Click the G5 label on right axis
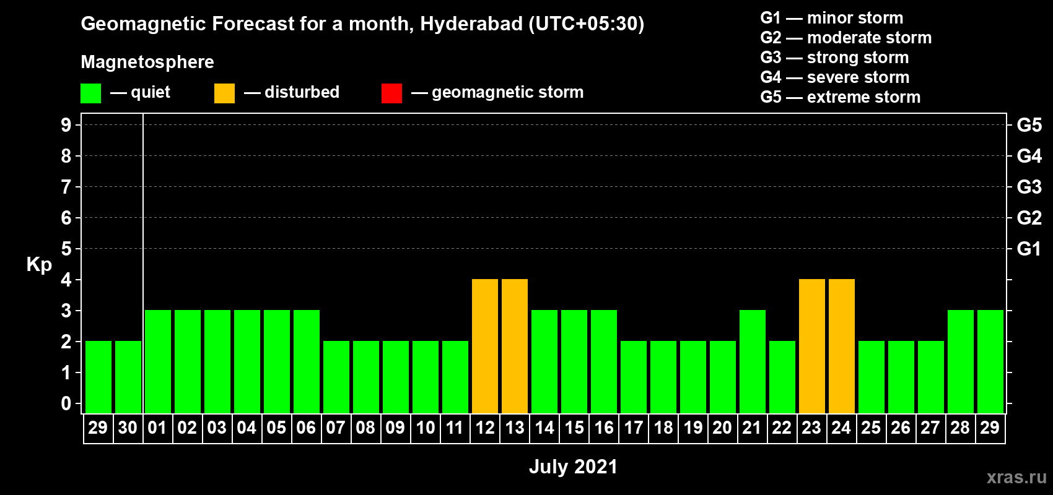 (x=1029, y=125)
